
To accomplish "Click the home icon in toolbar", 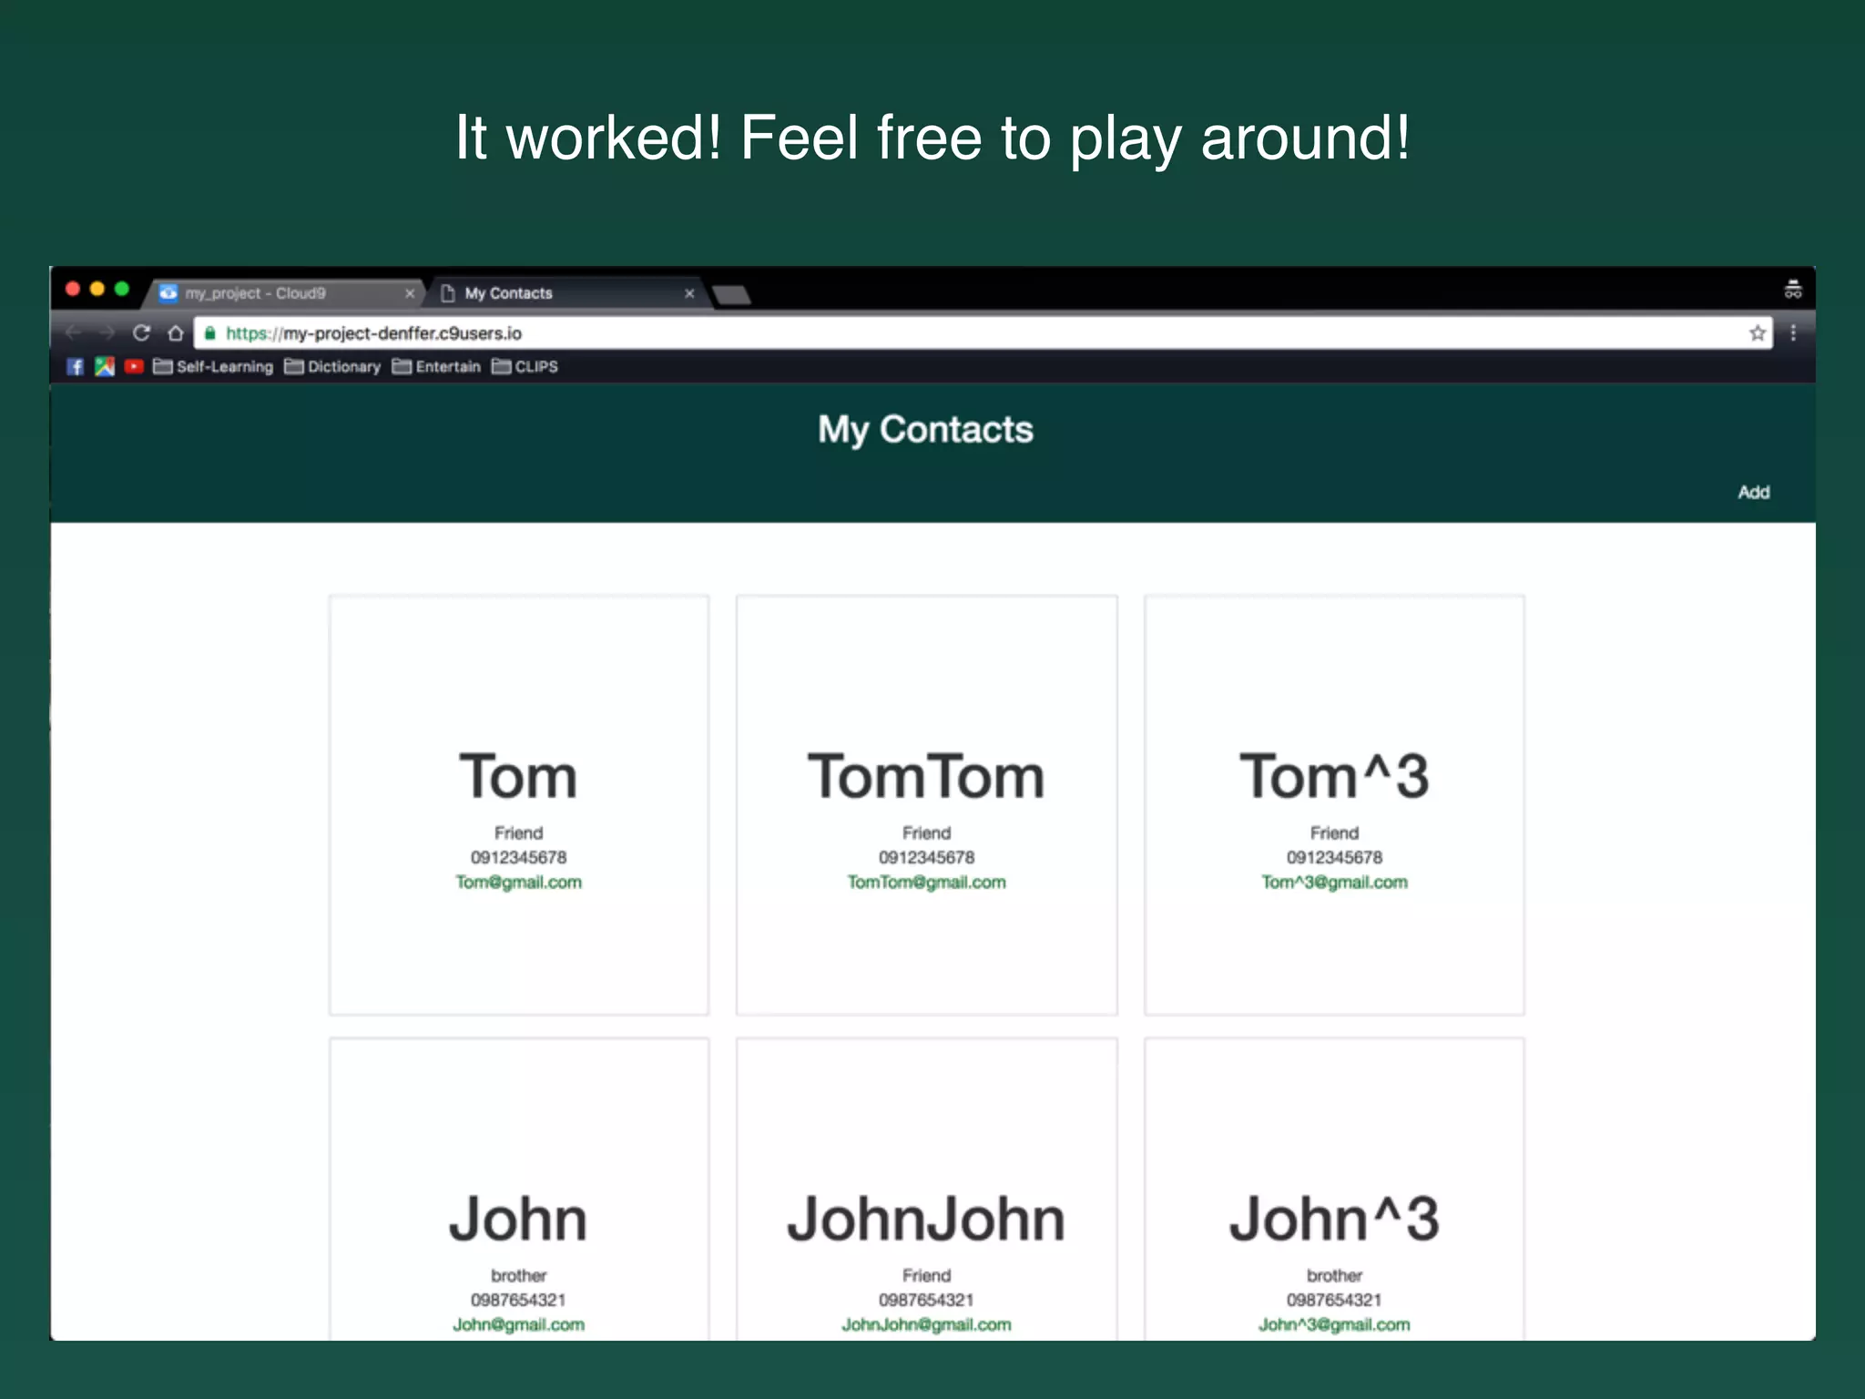I will coord(176,332).
